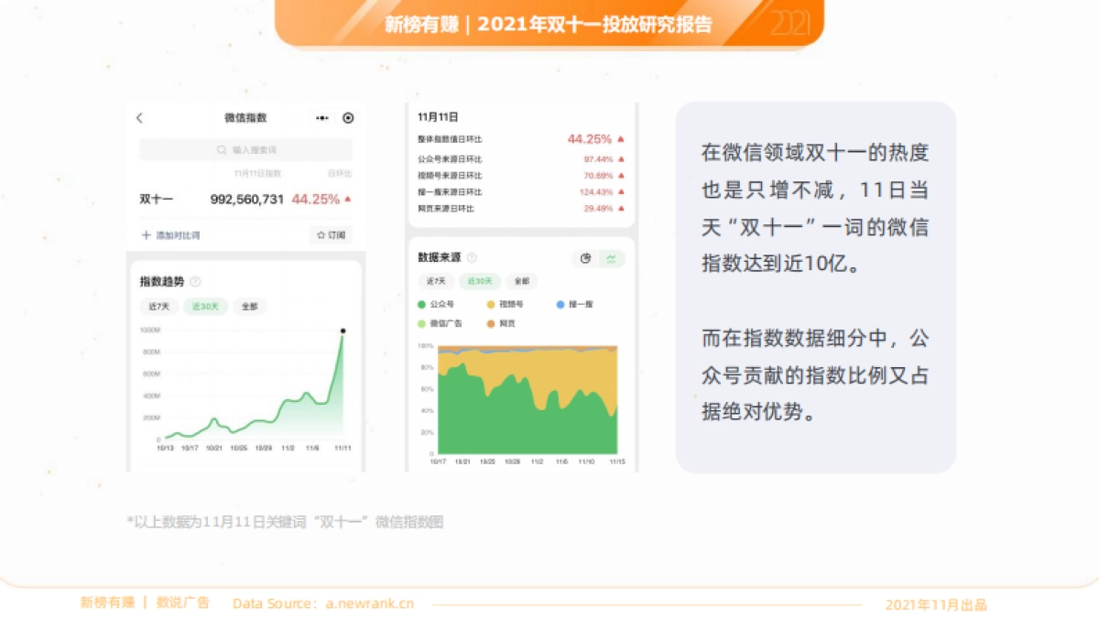Viewport: 1099px width, 618px height.
Task: Close mini program via the circle target icon
Action: 348,118
